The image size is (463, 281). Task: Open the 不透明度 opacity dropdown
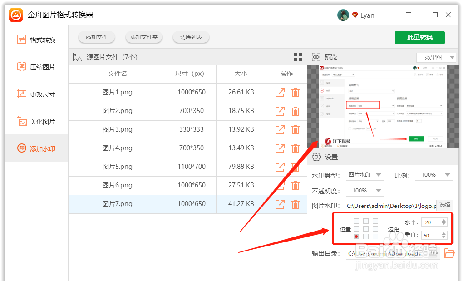pyautogui.click(x=364, y=190)
